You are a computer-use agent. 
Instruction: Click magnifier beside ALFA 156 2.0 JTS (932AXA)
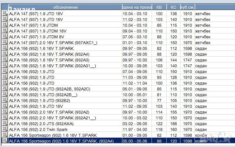(x=4, y=123)
